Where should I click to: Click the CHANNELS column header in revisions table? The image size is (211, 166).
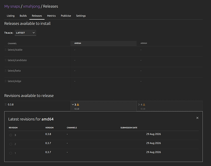coord(72,128)
